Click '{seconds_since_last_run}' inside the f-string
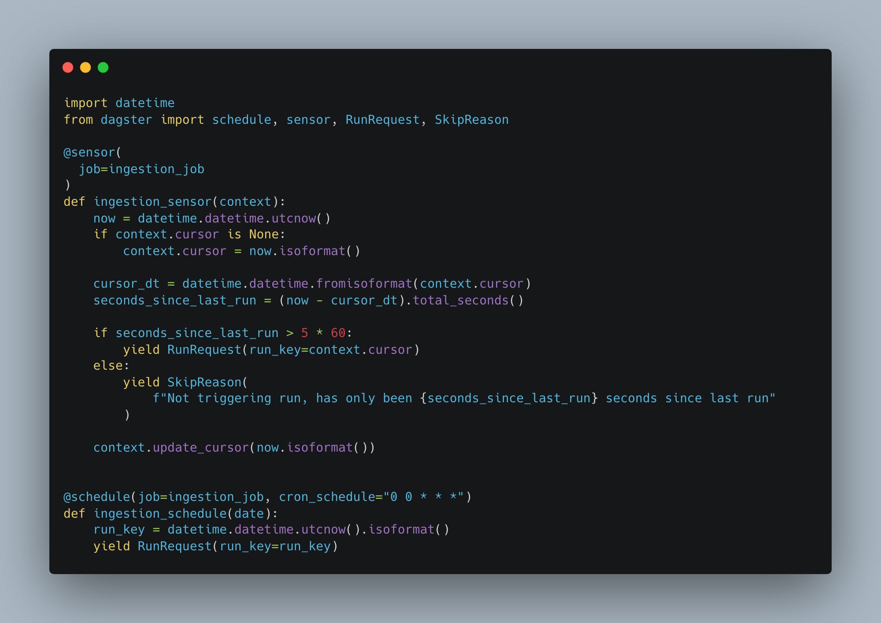The image size is (881, 623). coord(509,398)
